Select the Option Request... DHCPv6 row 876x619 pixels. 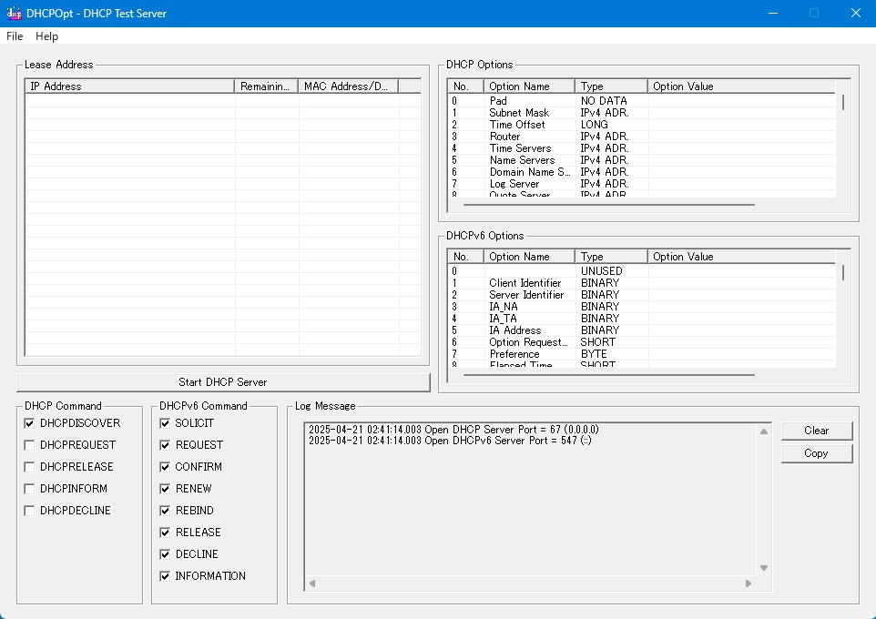click(642, 342)
